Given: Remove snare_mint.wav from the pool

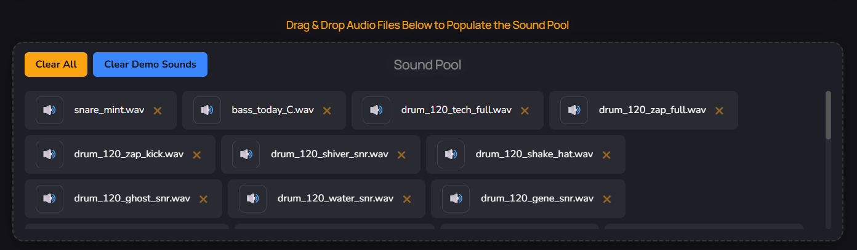Looking at the screenshot, I should [158, 111].
